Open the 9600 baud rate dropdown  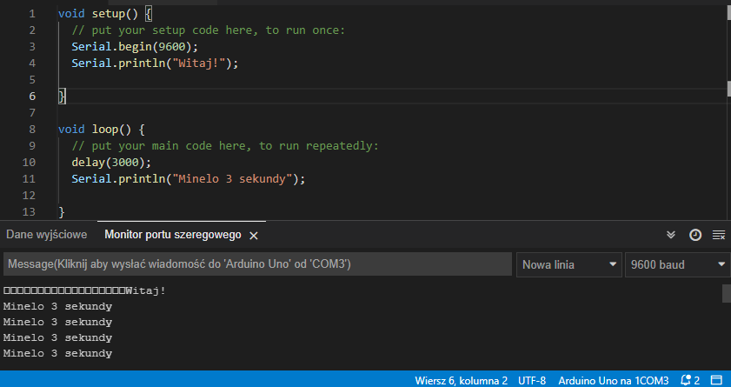[x=678, y=264]
